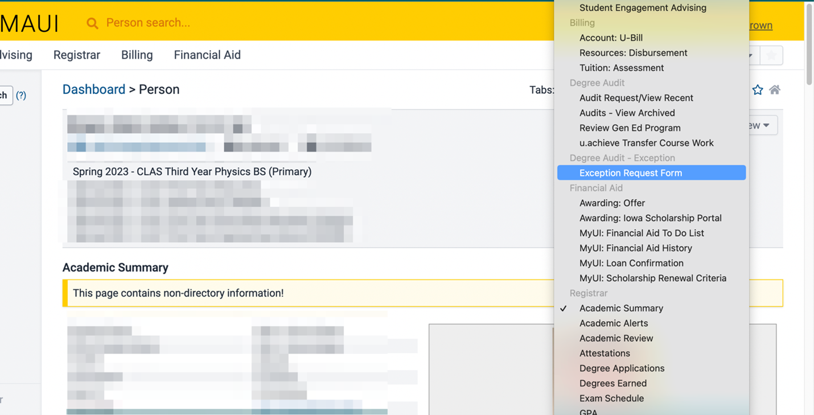Click the user name link in header
The image size is (814, 415).
[761, 26]
